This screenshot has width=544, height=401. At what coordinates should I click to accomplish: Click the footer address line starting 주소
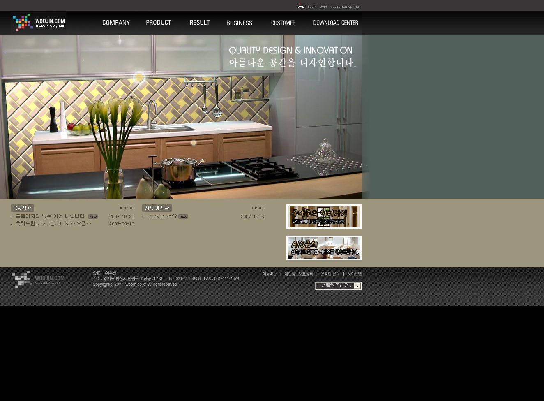click(x=166, y=279)
